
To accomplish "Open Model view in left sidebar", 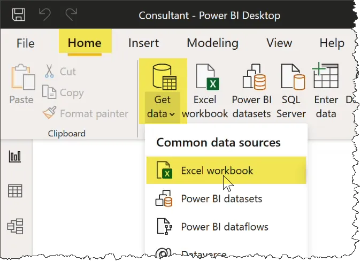I will click(15, 227).
